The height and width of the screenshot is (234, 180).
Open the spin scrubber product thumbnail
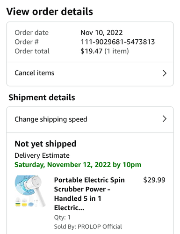[30, 191]
